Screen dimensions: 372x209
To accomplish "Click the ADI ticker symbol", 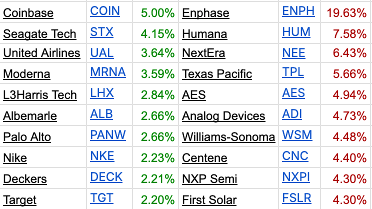I will tap(292, 114).
